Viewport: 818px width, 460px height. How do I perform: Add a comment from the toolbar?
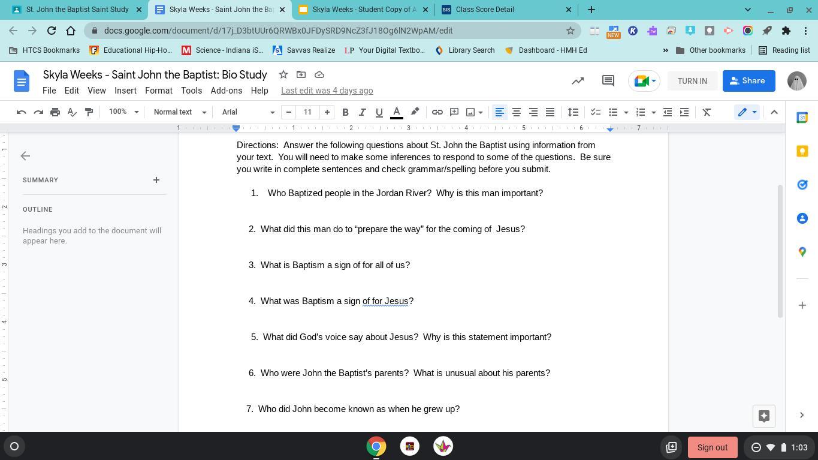click(x=454, y=112)
